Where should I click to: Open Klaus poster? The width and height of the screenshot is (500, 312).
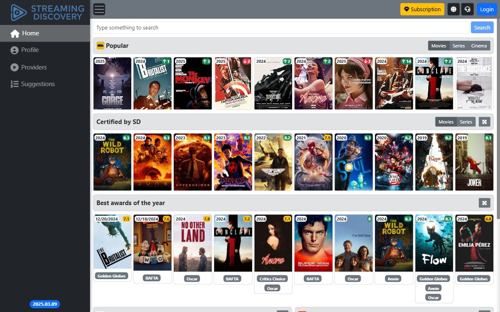click(x=434, y=162)
